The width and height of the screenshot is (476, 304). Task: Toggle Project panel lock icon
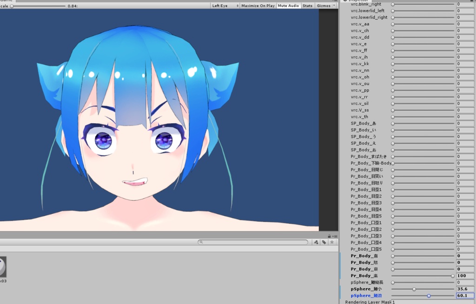coord(329,236)
